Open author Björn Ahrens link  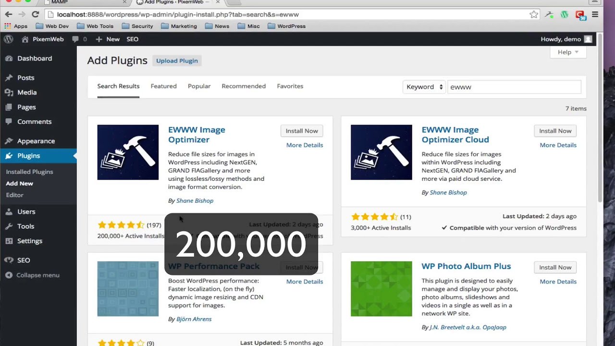194,319
